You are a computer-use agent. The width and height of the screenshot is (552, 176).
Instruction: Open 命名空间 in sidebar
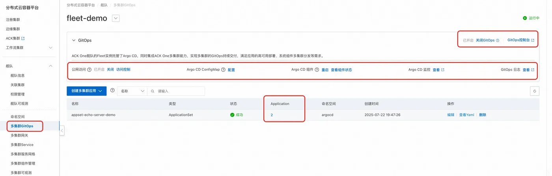(x=18, y=117)
